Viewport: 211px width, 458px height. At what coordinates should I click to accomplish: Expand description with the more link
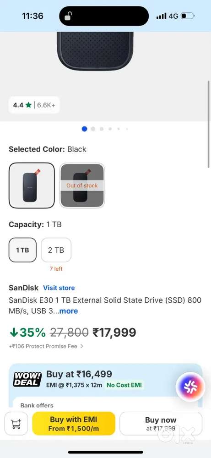(x=69, y=311)
